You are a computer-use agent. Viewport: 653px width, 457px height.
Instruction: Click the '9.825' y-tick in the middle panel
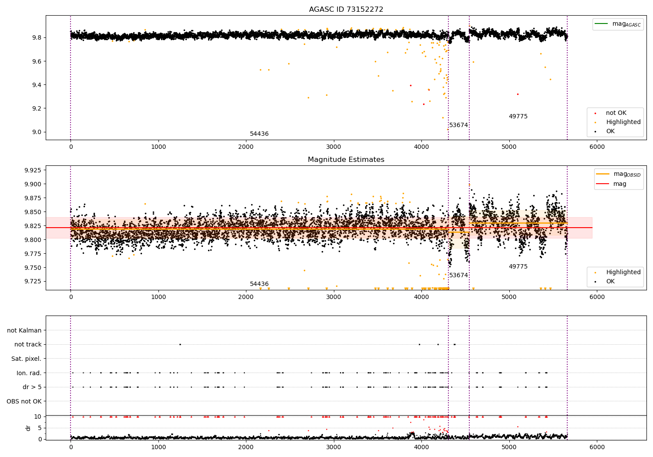click(x=33, y=226)
